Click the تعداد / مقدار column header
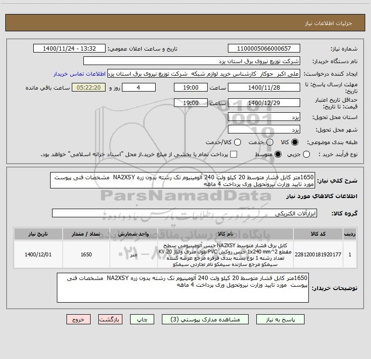 (86, 234)
